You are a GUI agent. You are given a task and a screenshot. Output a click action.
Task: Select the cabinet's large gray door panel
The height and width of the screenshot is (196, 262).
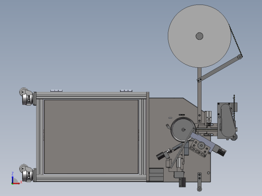pyautogui.click(x=91, y=137)
